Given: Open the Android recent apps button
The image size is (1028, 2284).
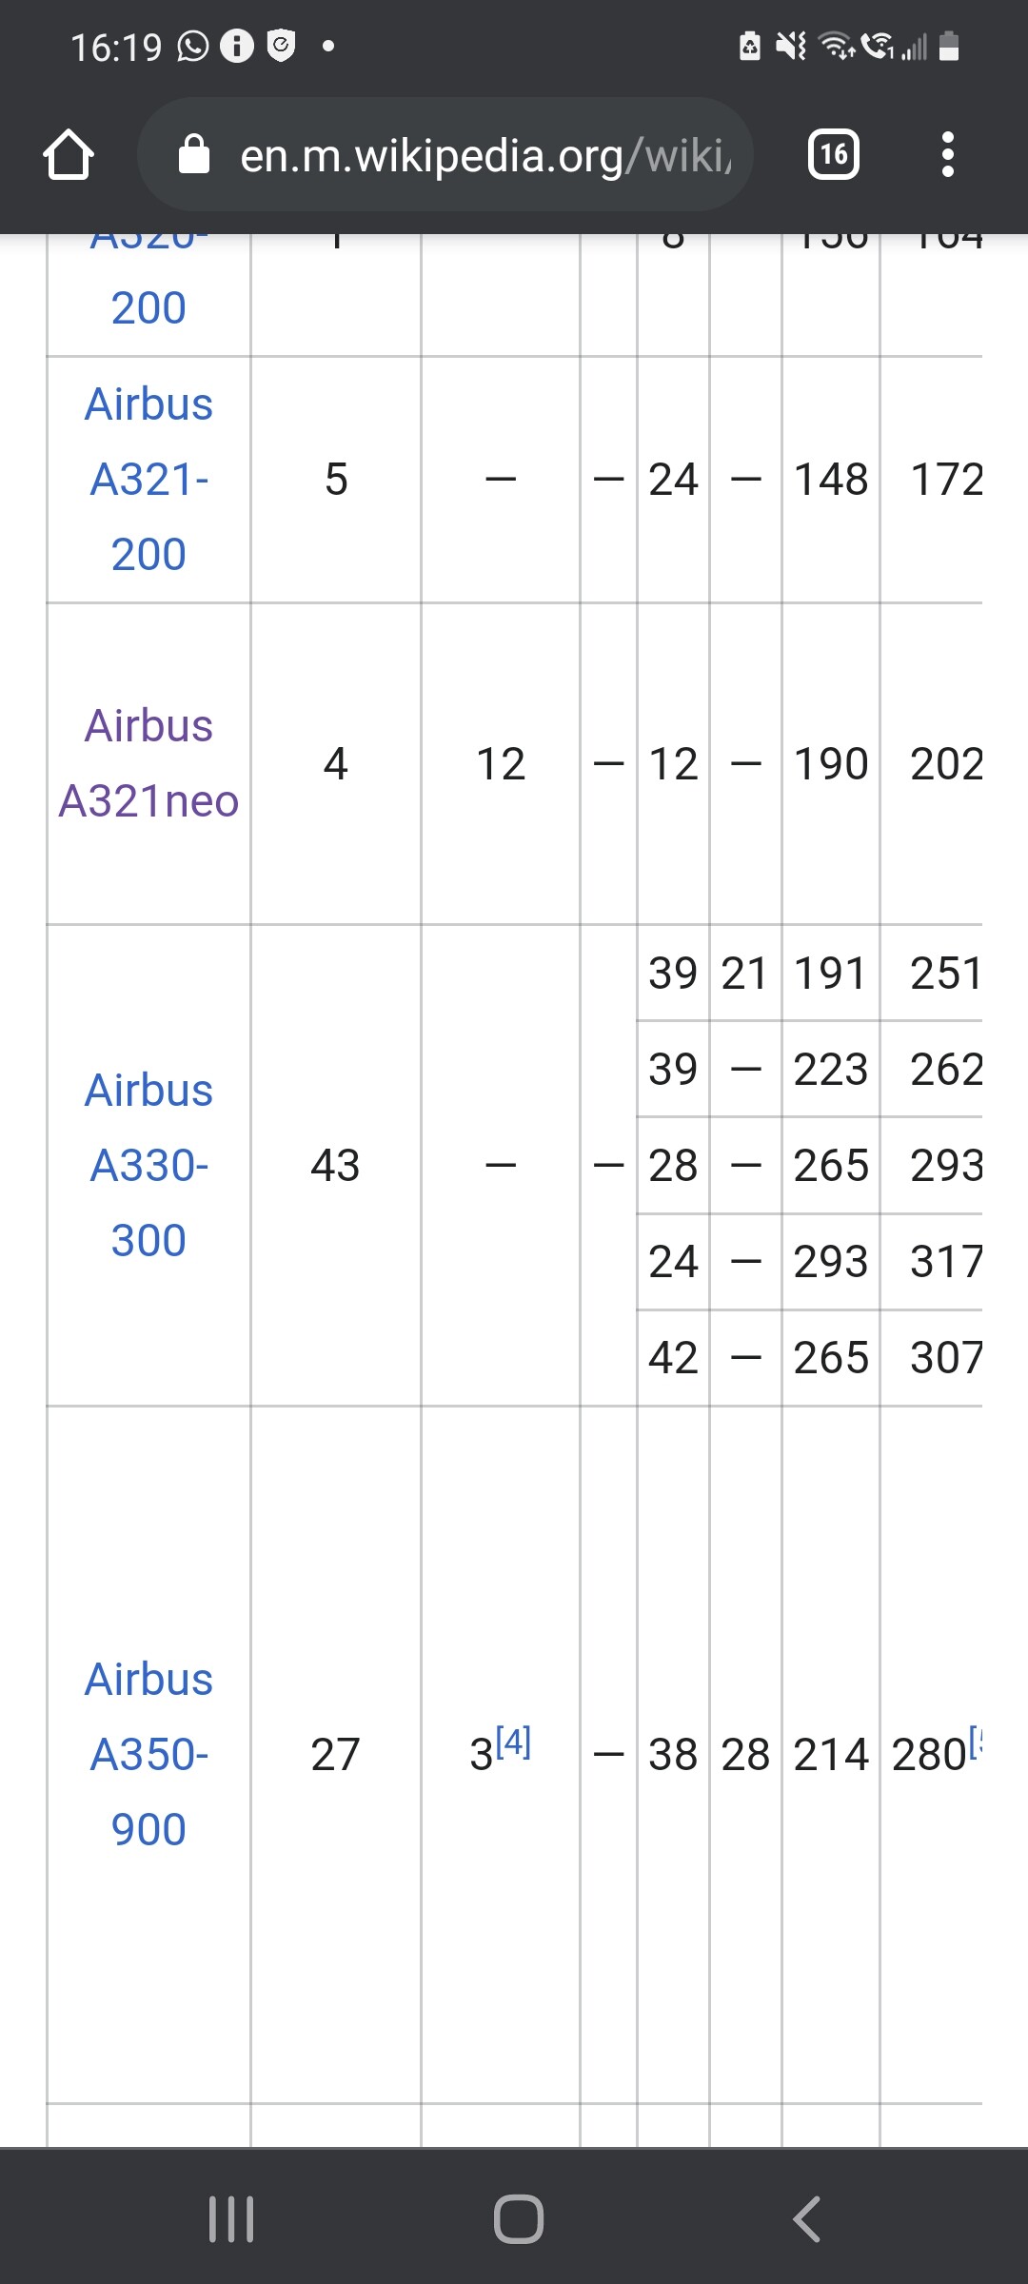Looking at the screenshot, I should tap(231, 2218).
